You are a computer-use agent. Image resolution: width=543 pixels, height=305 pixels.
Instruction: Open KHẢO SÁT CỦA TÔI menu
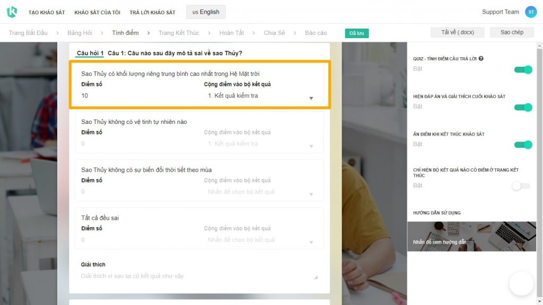(x=97, y=11)
